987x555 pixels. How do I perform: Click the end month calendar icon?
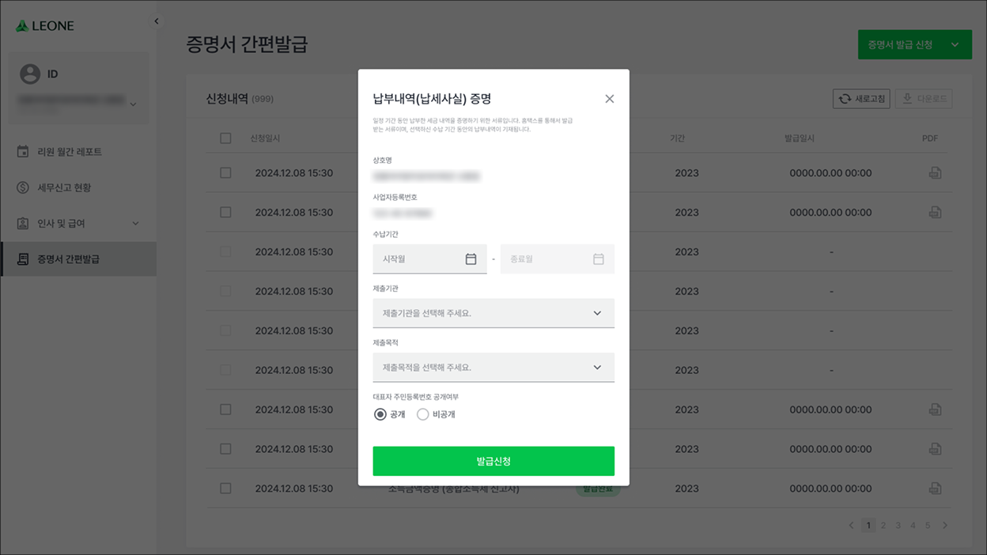[x=599, y=259]
